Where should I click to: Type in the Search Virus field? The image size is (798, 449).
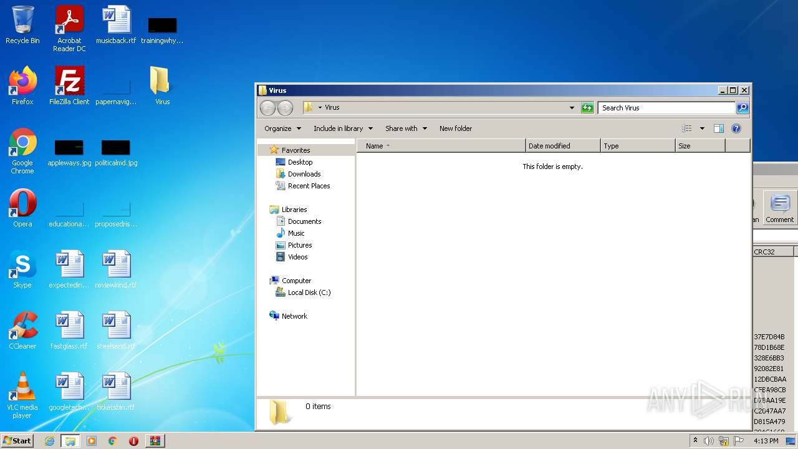click(x=666, y=108)
